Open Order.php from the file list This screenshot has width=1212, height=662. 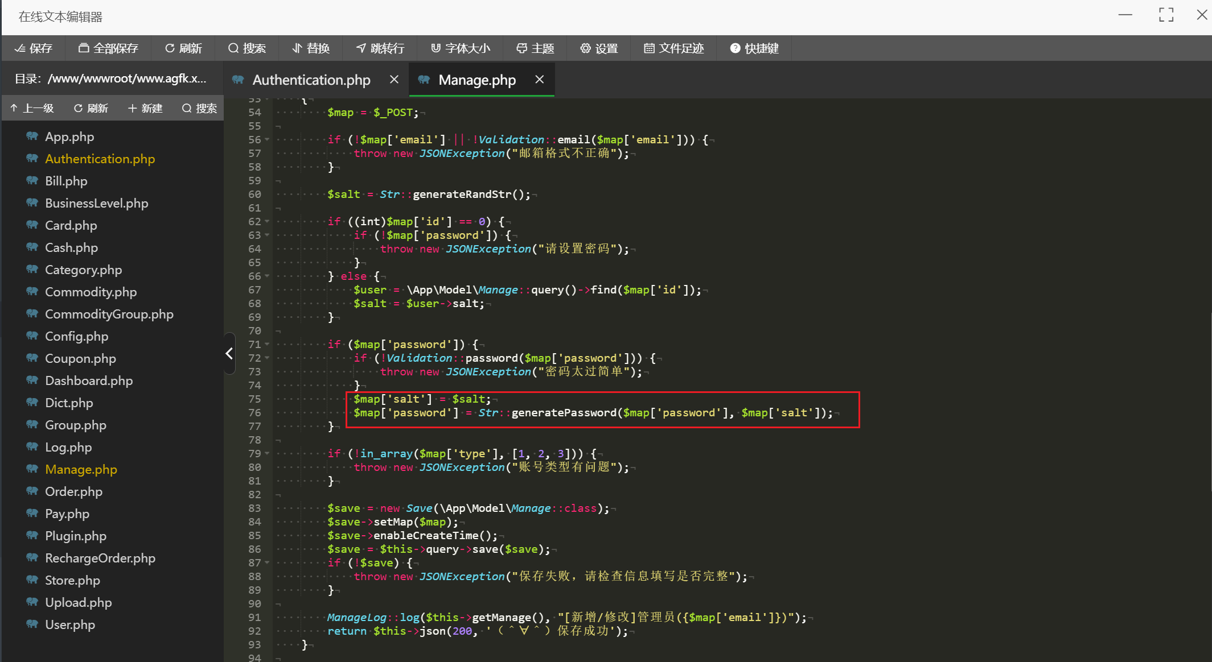[x=73, y=491]
